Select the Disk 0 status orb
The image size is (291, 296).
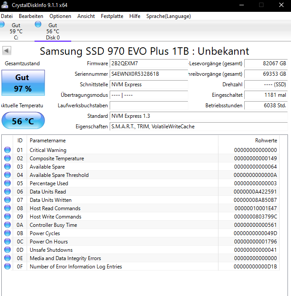click(38, 25)
